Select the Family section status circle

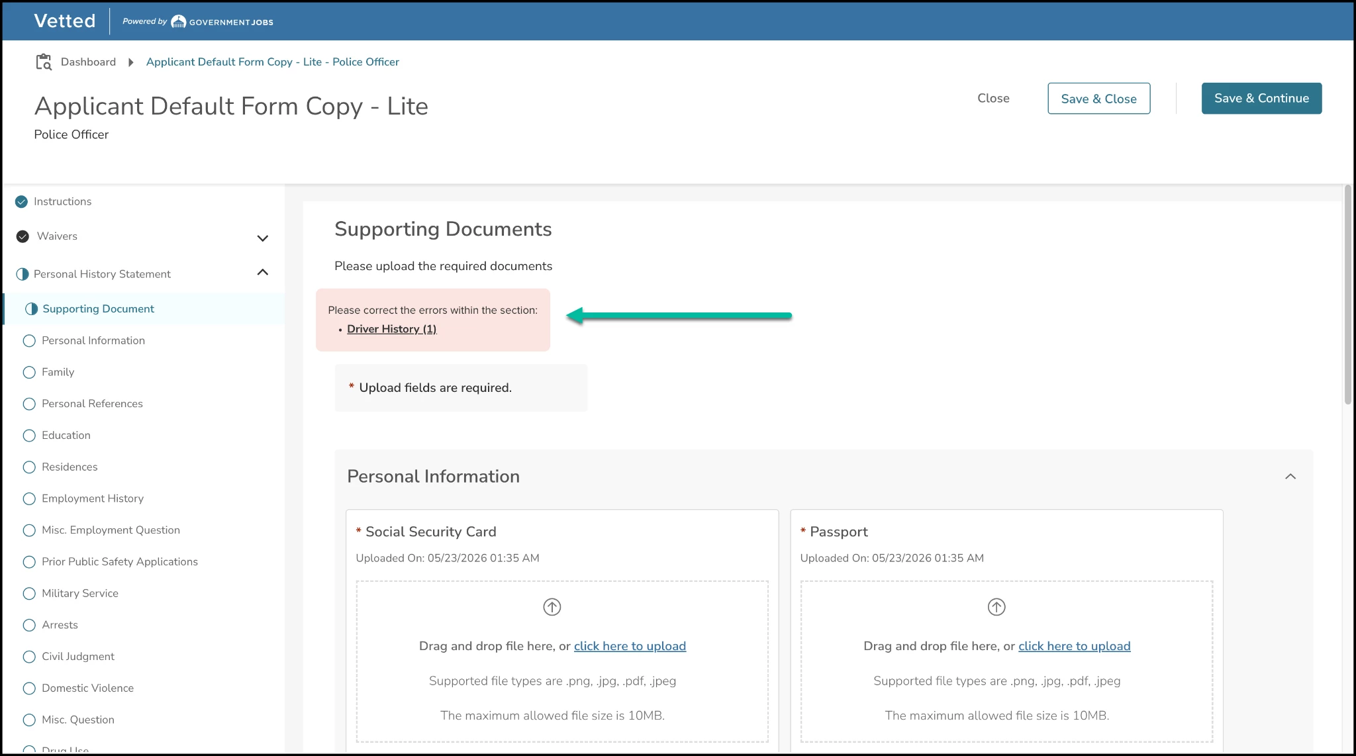pyautogui.click(x=29, y=372)
